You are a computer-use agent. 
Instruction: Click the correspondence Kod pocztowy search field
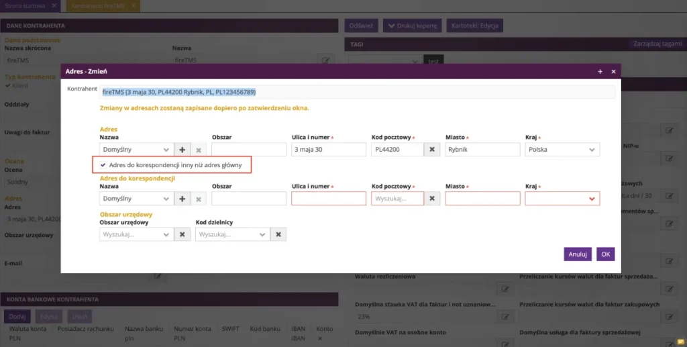397,199
